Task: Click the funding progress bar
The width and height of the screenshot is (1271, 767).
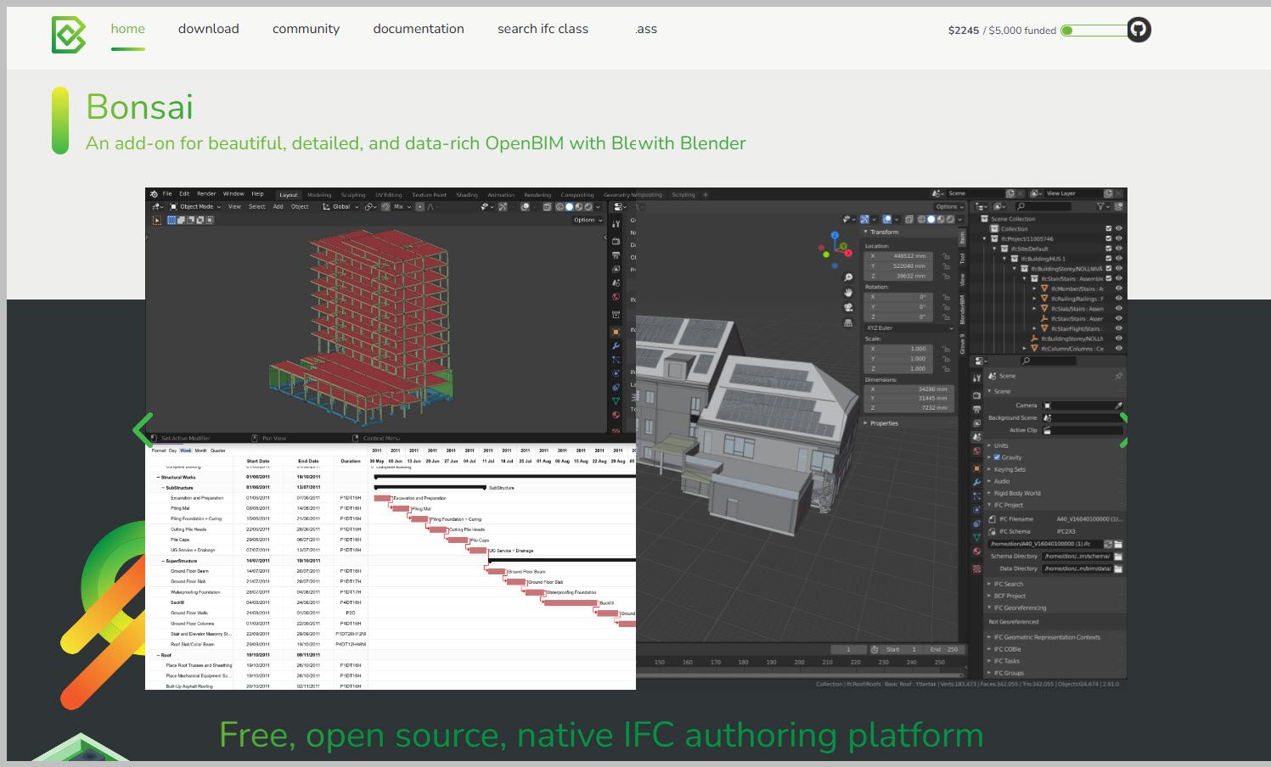Action: (x=1094, y=31)
